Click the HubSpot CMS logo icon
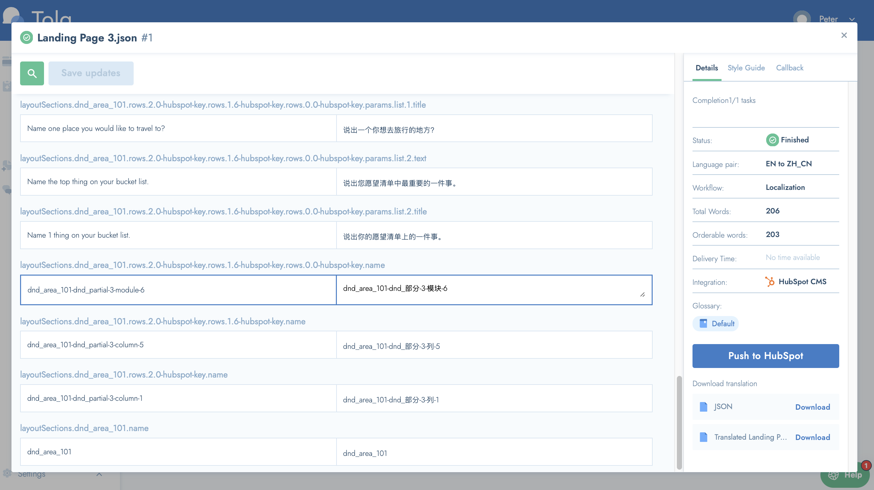The width and height of the screenshot is (874, 490). coord(770,282)
